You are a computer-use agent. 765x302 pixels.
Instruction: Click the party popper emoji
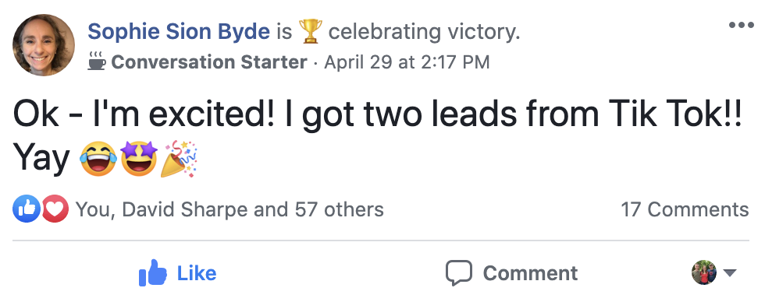pos(179,159)
